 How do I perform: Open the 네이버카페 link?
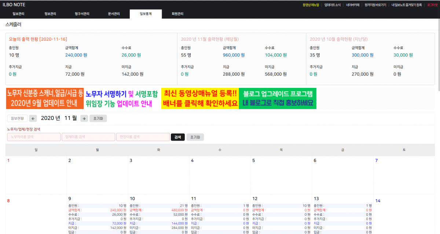coord(353,5)
